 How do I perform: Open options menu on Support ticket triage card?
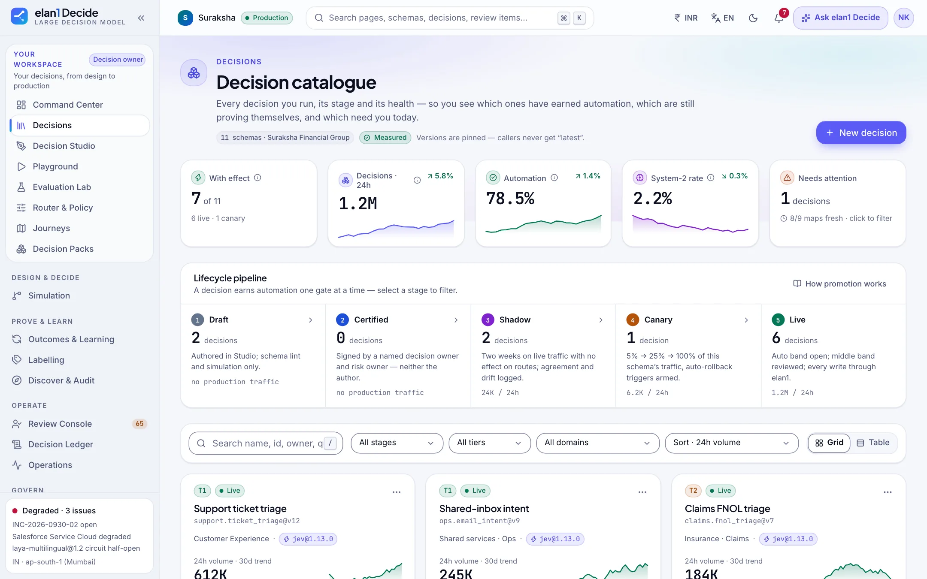pyautogui.click(x=396, y=492)
